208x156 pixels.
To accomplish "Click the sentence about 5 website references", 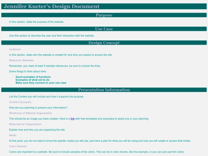I will click(x=55, y=66).
